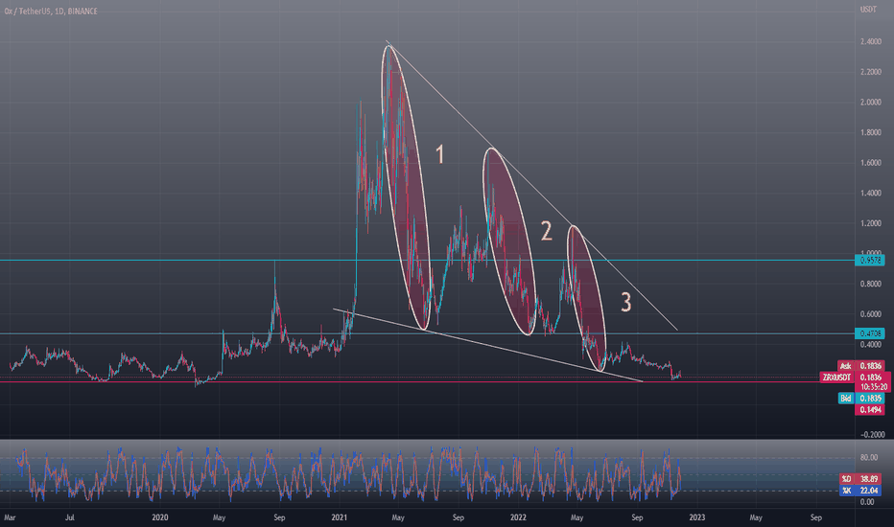Select the ellipse drawing next to 2
Image resolution: width=894 pixels, height=527 pixels.
click(509, 241)
